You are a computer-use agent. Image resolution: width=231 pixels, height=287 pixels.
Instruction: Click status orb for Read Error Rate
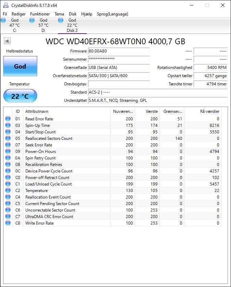tap(8, 119)
